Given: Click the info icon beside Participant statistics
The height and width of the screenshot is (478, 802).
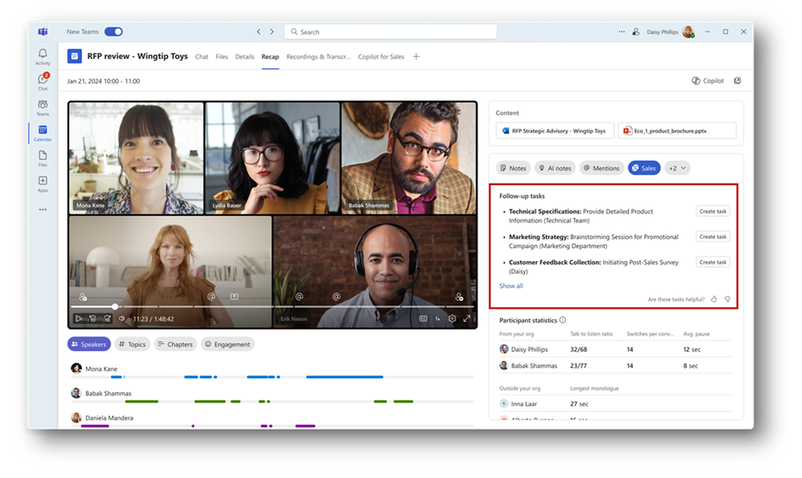Looking at the screenshot, I should 563,320.
